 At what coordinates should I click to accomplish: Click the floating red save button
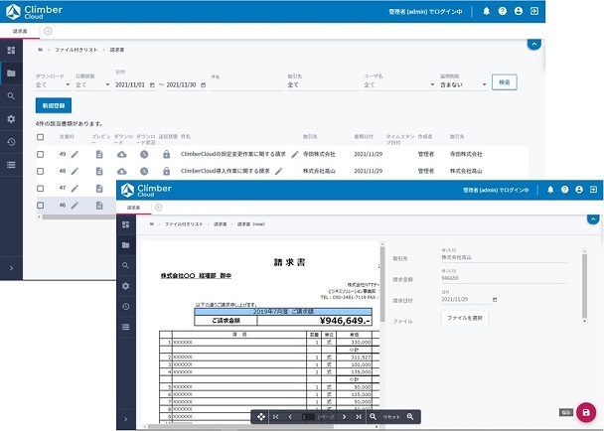586,412
